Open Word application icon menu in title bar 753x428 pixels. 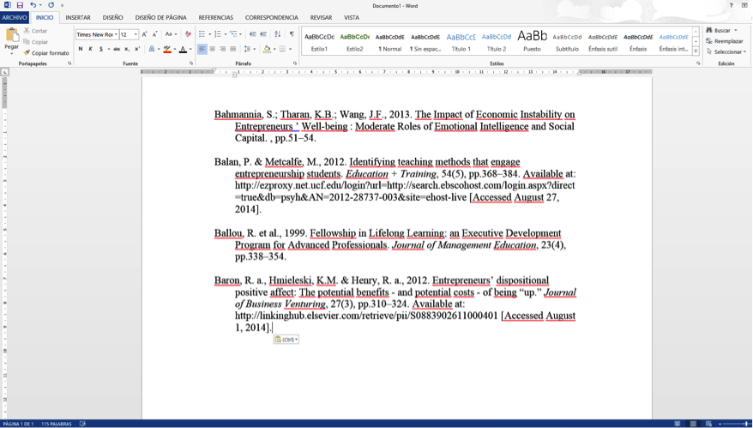click(x=7, y=5)
